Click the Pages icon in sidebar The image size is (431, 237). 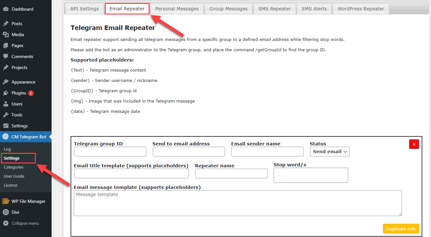(5, 45)
